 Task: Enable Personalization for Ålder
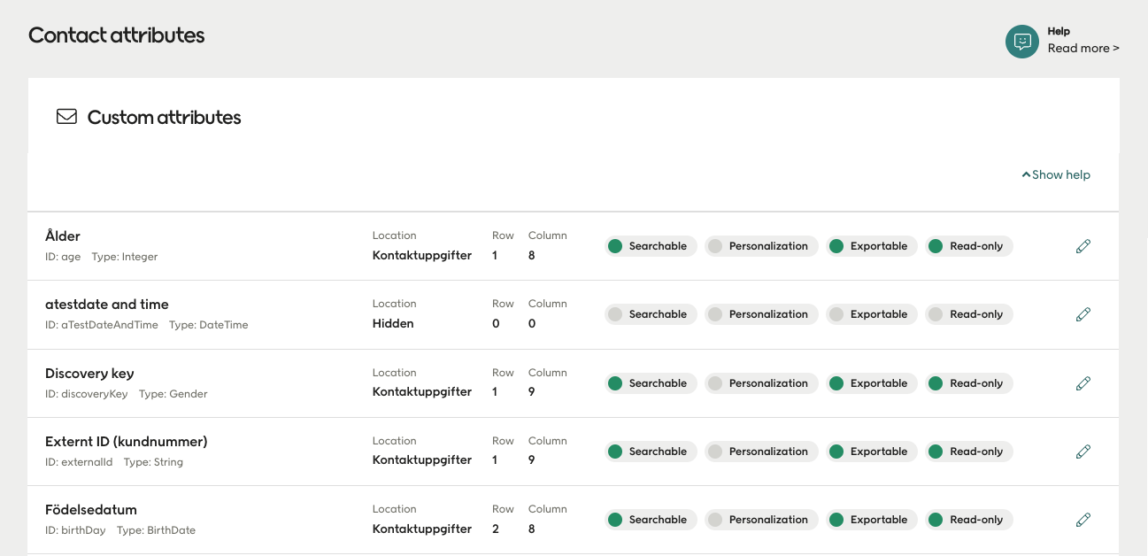click(x=761, y=246)
